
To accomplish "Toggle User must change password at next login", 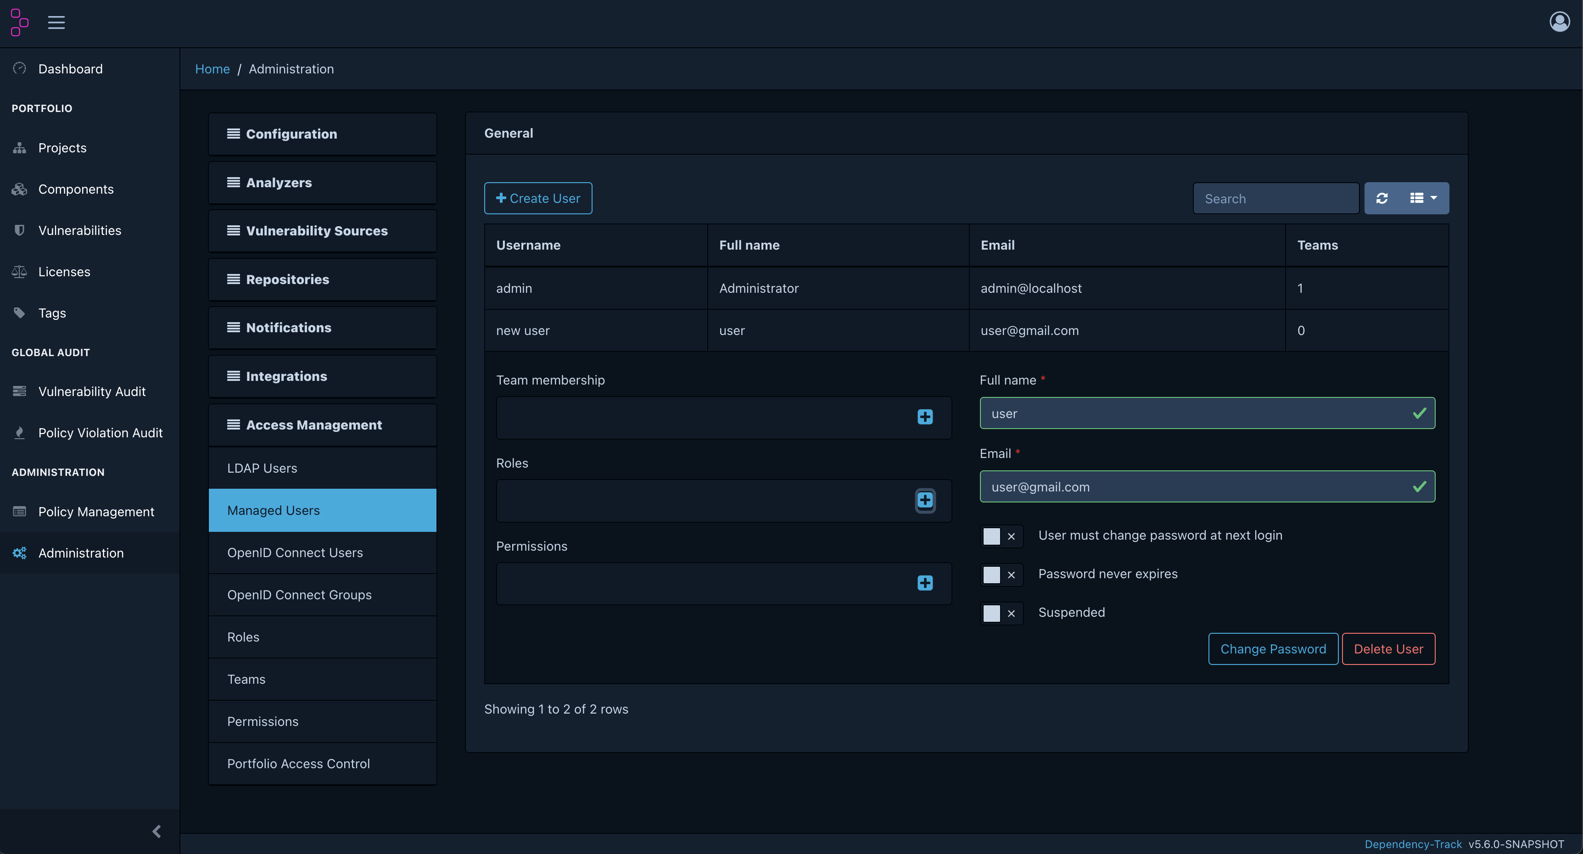I will click(1001, 536).
